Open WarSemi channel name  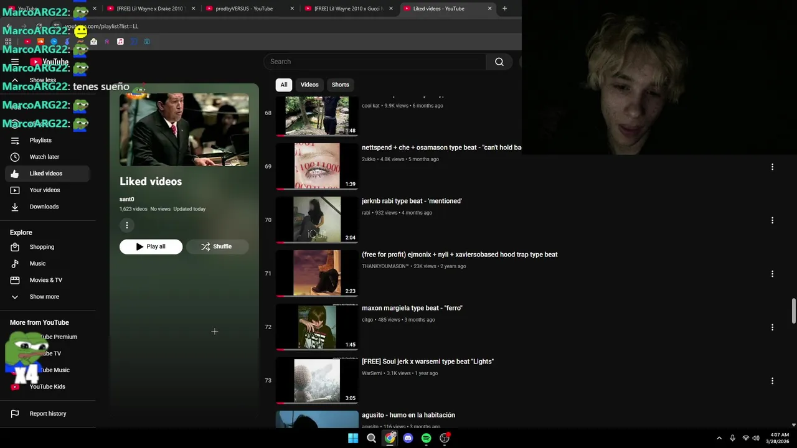[372, 373]
